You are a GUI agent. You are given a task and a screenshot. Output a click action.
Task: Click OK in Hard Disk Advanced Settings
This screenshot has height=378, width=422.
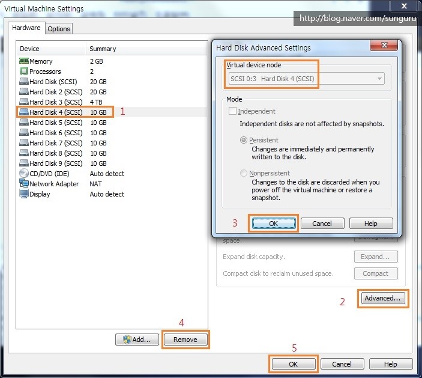pyautogui.click(x=274, y=224)
